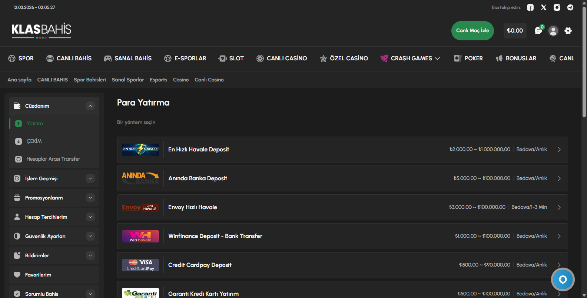Open the Telegram social icon
Screen dimensions: 587x298
[x=570, y=7]
